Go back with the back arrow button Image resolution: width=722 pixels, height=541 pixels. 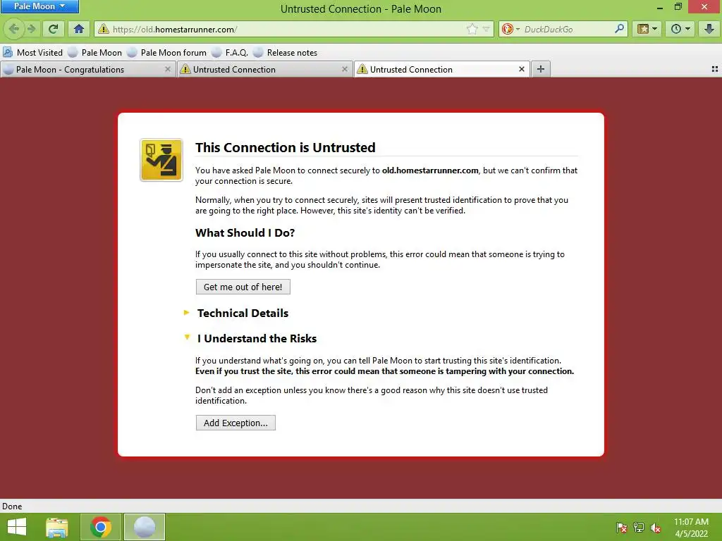(14, 29)
